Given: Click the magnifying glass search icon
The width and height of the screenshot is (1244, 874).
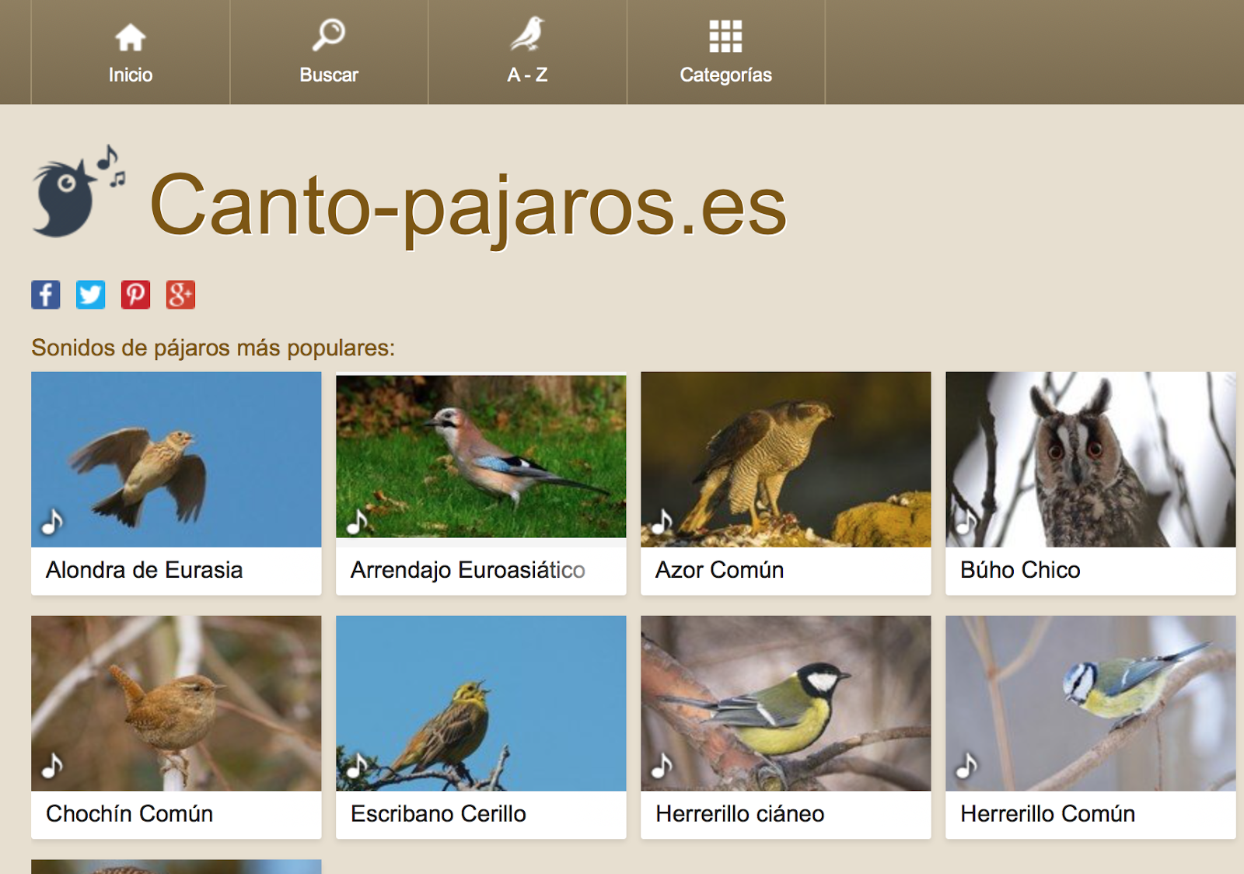Looking at the screenshot, I should tap(329, 35).
